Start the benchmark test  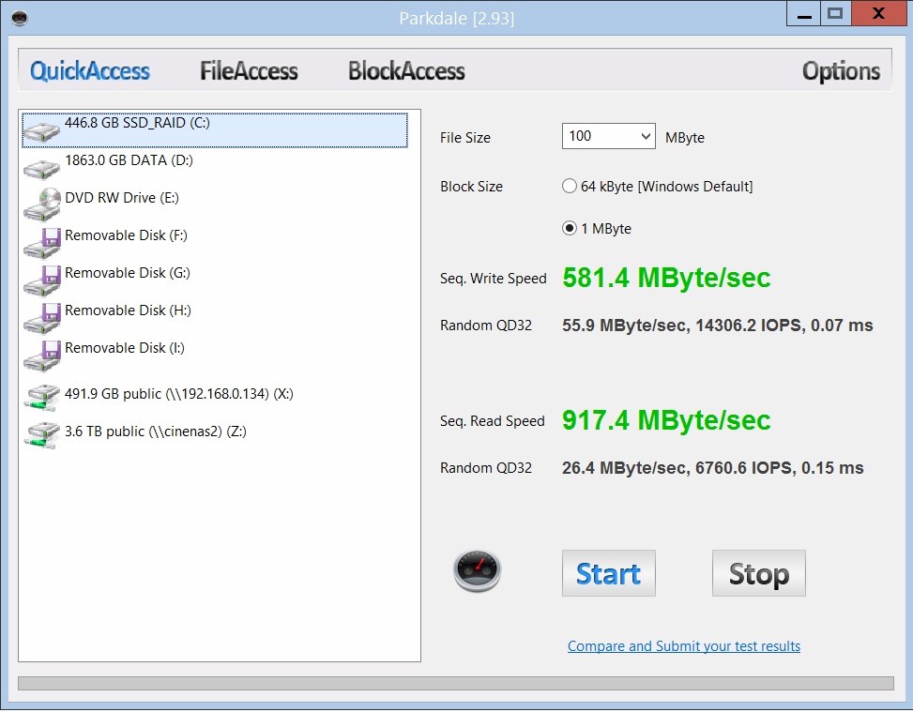point(608,573)
